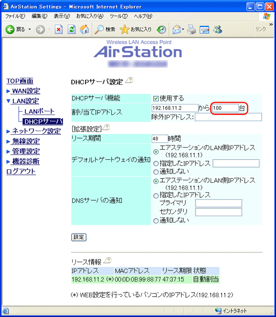Stop page loading with the red X icon

coord(58,29)
